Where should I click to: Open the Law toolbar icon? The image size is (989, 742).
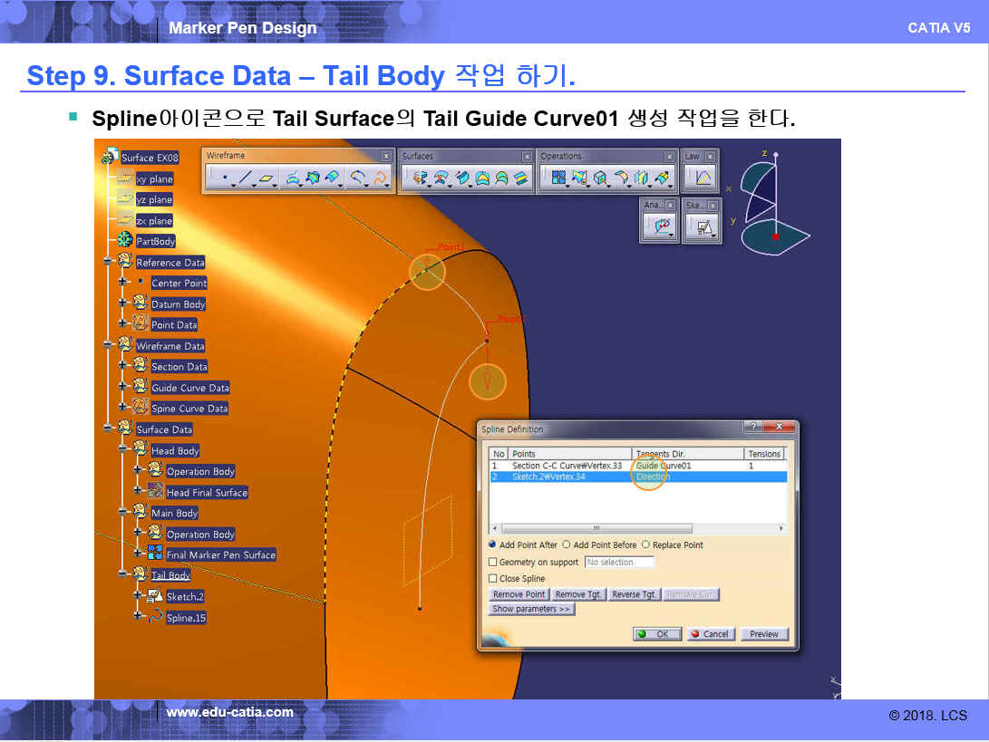pyautogui.click(x=703, y=178)
